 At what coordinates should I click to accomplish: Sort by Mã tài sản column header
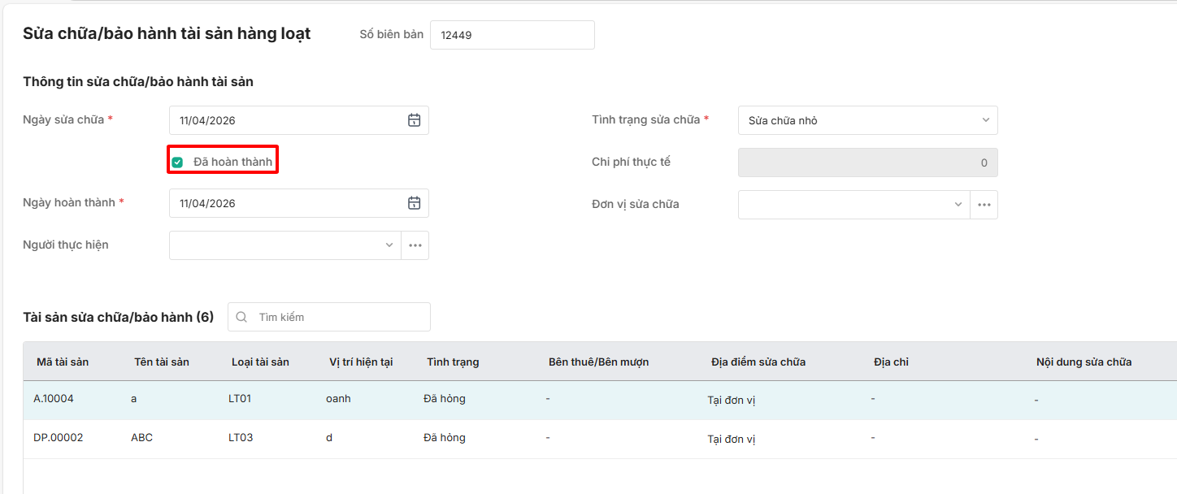pyautogui.click(x=63, y=362)
